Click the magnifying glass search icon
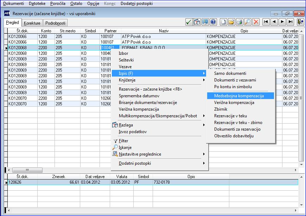Viewport: 306px width, 216px height. [x=248, y=22]
